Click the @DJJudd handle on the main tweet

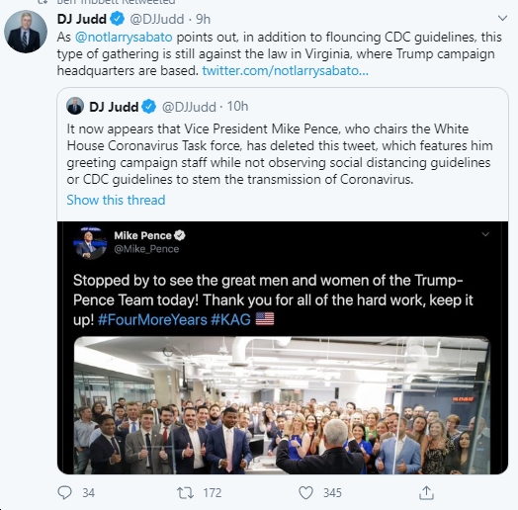[156, 19]
